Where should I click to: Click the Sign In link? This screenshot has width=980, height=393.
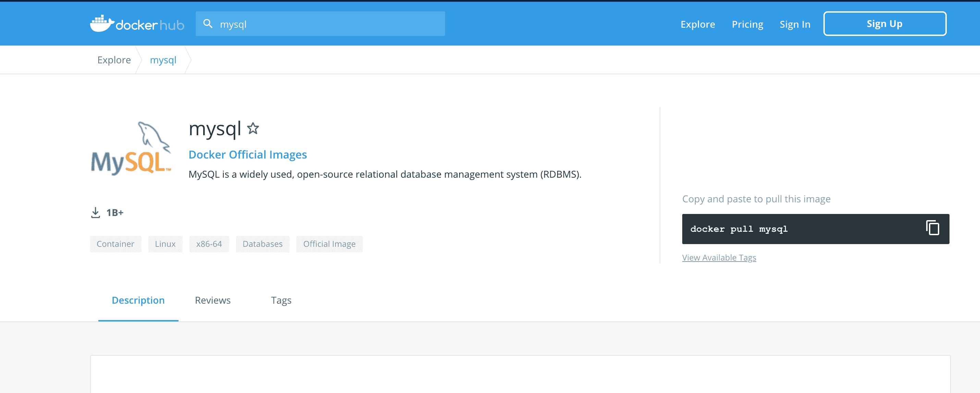click(795, 24)
